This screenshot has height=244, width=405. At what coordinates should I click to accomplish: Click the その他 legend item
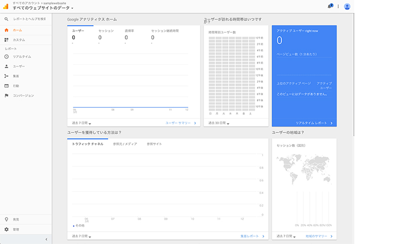click(x=79, y=226)
